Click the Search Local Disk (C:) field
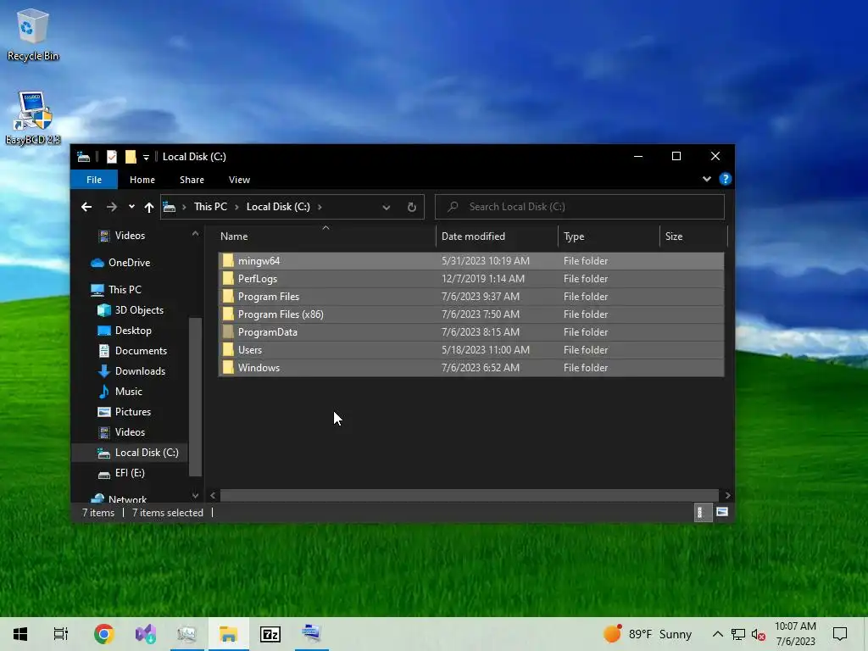Viewport: 868px width, 651px height. 580,207
